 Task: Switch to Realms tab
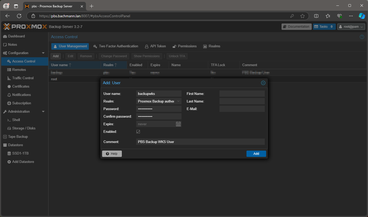click(x=212, y=46)
